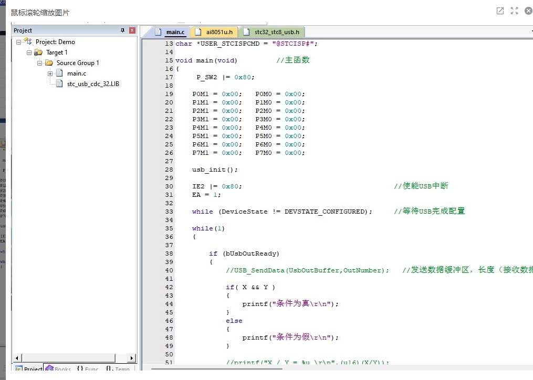Collapse the Source Group 1 node
This screenshot has width=533, height=380.
point(40,63)
